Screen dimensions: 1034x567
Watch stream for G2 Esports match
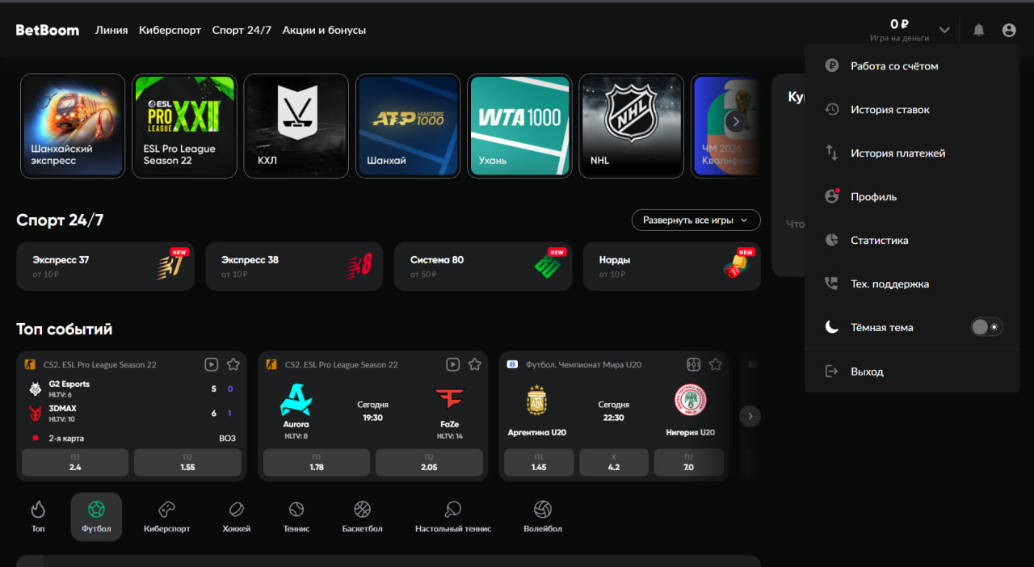coord(212,364)
